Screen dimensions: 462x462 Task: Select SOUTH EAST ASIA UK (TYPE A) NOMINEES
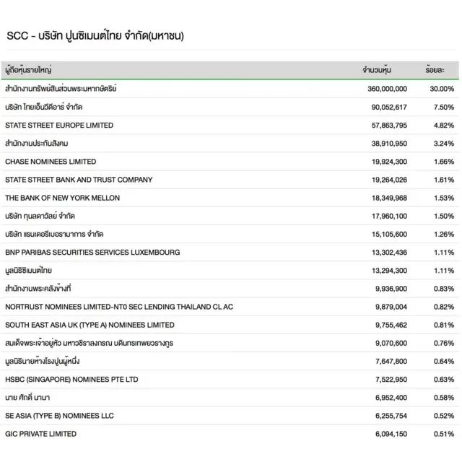(90, 325)
